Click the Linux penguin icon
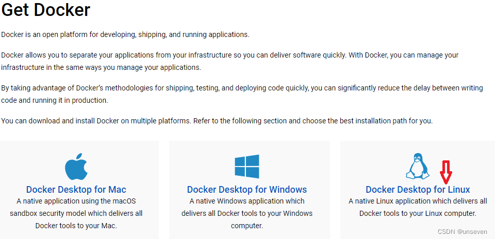The image size is (495, 239). pyautogui.click(x=417, y=166)
